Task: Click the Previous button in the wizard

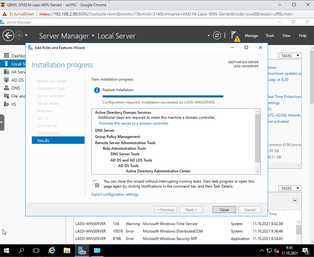Action: click(166, 210)
